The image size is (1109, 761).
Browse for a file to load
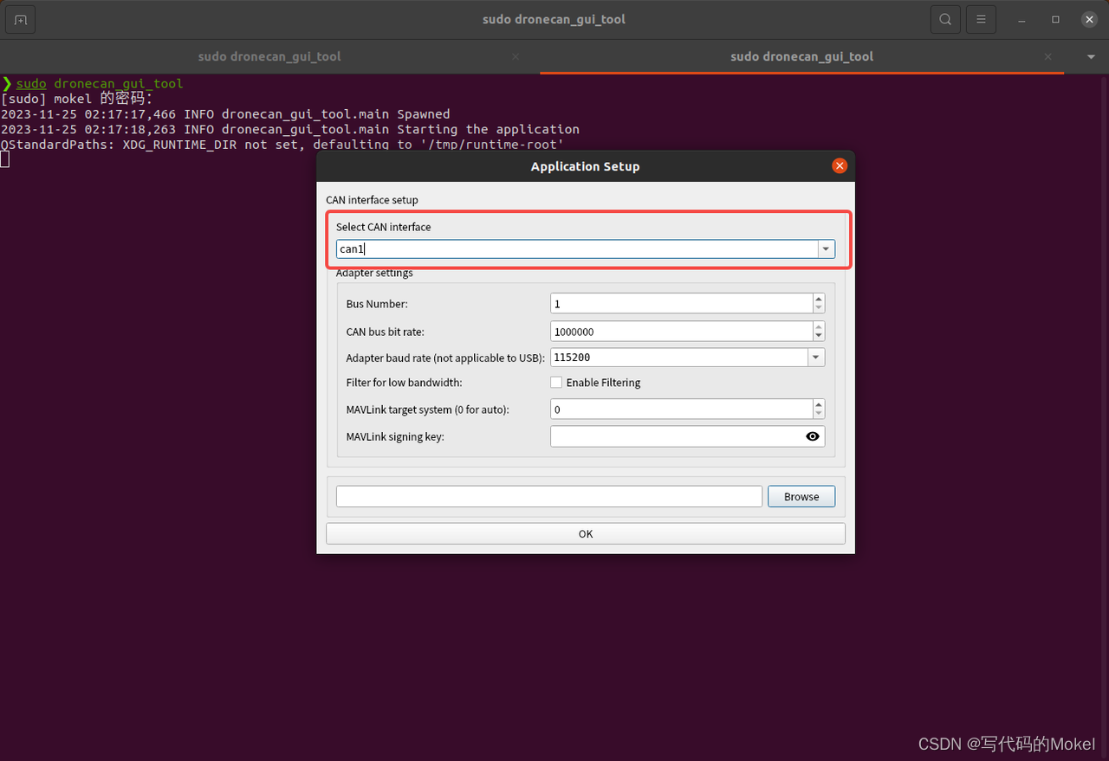click(x=801, y=496)
